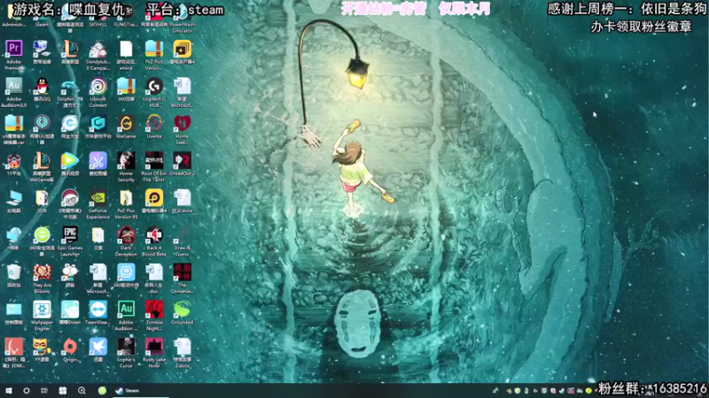Launch TeamViewer from desktop
This screenshot has height=398, width=709.
coord(97,315)
